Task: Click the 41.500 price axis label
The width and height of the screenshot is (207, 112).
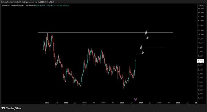Action: (x=201, y=20)
